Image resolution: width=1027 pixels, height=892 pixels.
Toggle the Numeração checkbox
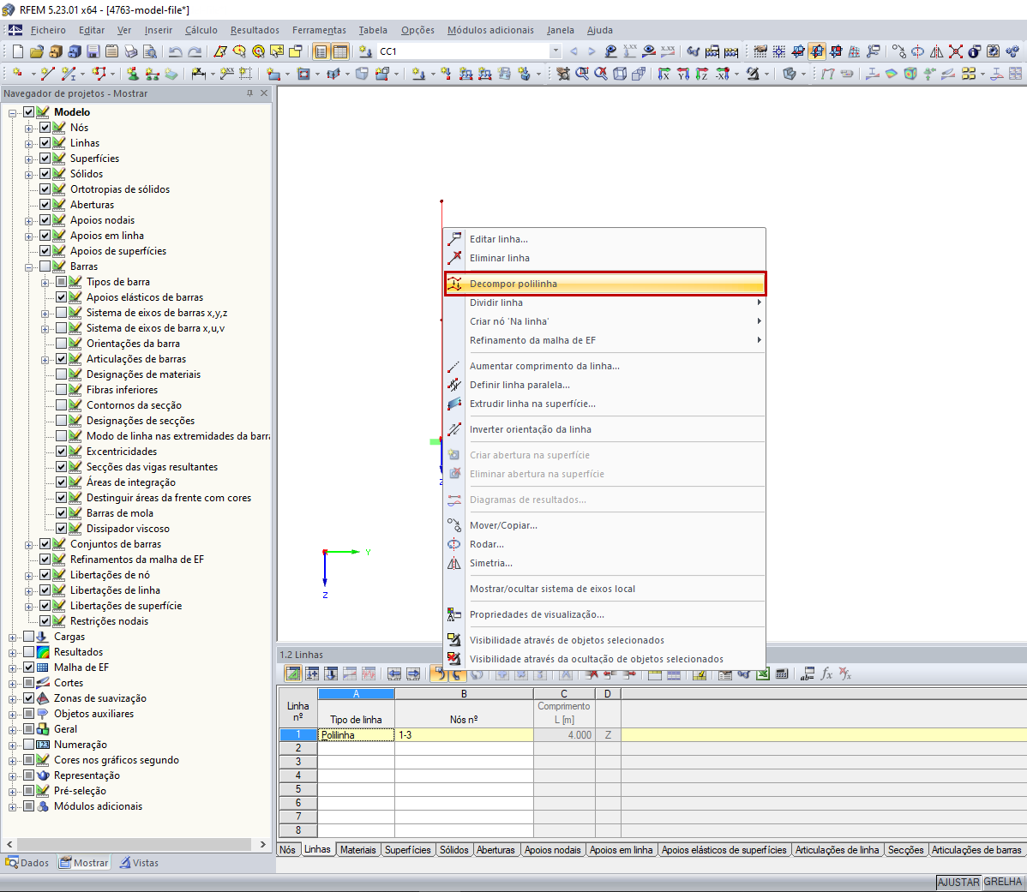point(29,745)
